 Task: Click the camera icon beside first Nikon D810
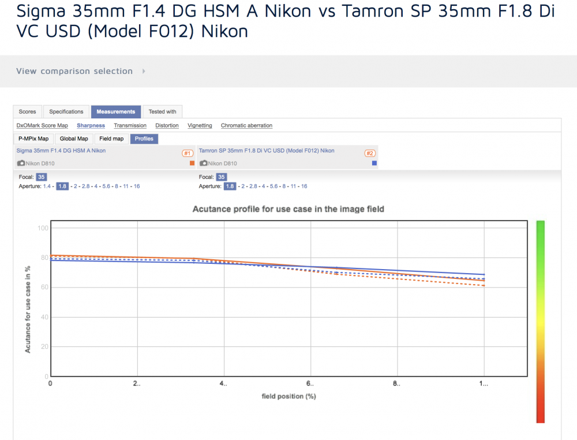pyautogui.click(x=21, y=163)
